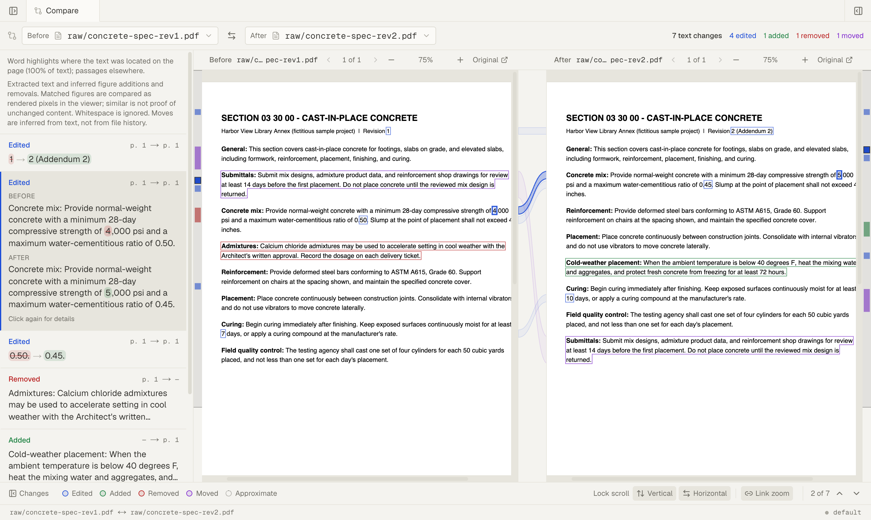Jump to previous change with up chevron
The height and width of the screenshot is (520, 871).
(840, 493)
